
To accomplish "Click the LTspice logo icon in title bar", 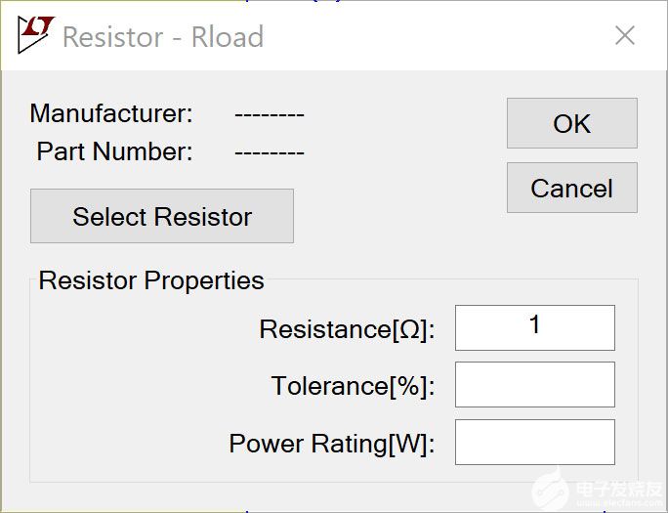I will 35,36.
